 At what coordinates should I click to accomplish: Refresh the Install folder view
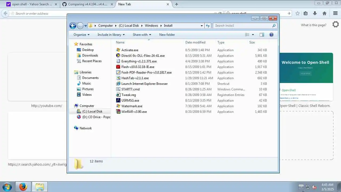click(208, 26)
